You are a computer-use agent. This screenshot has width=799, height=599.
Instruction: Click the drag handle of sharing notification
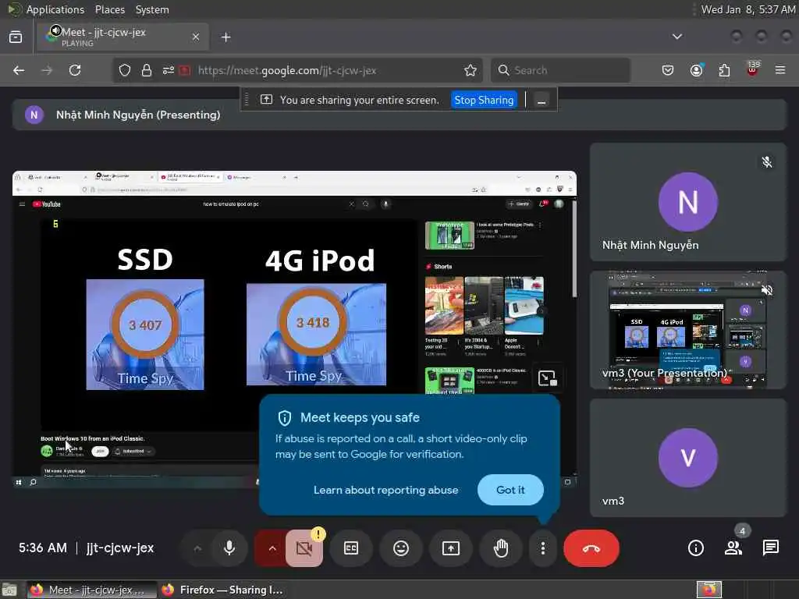click(247, 100)
